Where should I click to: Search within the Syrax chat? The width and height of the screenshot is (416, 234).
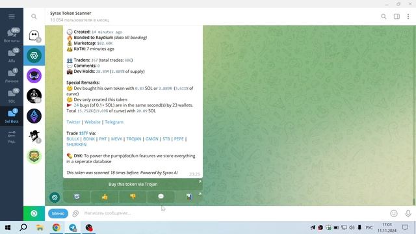[x=383, y=16]
